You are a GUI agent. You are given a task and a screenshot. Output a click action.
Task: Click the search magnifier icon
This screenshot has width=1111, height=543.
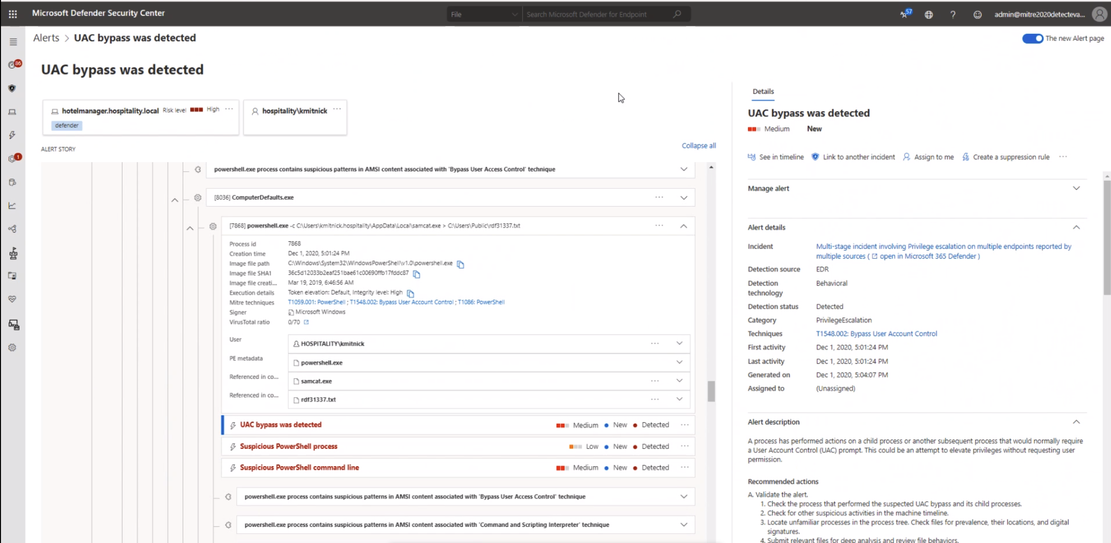(677, 14)
